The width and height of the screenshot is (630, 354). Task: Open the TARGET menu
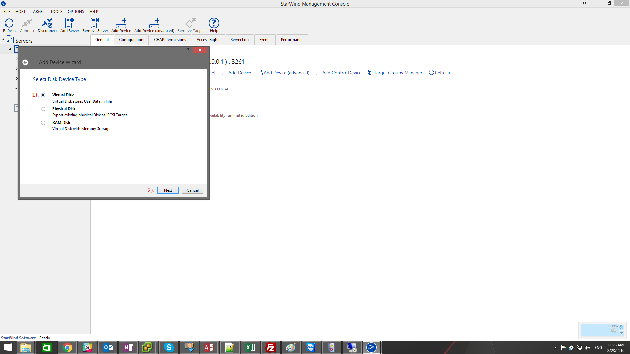point(38,11)
